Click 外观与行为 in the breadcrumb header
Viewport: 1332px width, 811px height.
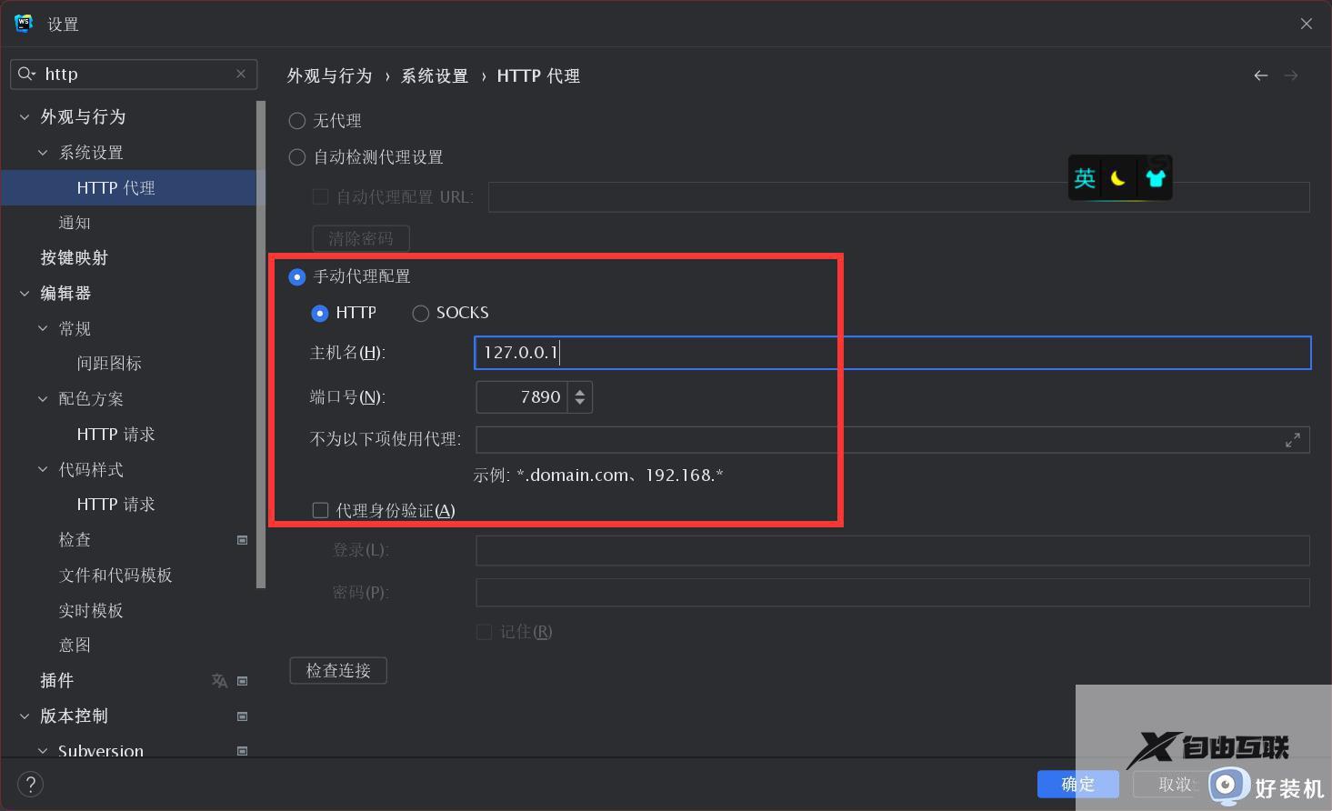[329, 75]
